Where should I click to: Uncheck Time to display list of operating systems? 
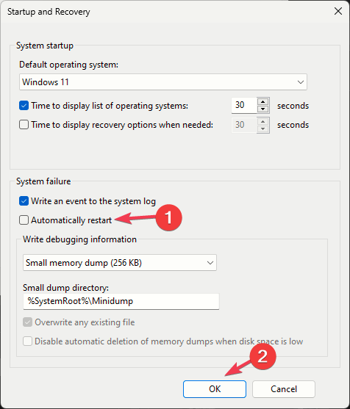pyautogui.click(x=24, y=106)
